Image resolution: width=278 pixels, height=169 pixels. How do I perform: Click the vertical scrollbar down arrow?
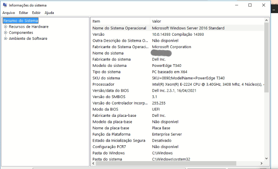(x=266, y=158)
